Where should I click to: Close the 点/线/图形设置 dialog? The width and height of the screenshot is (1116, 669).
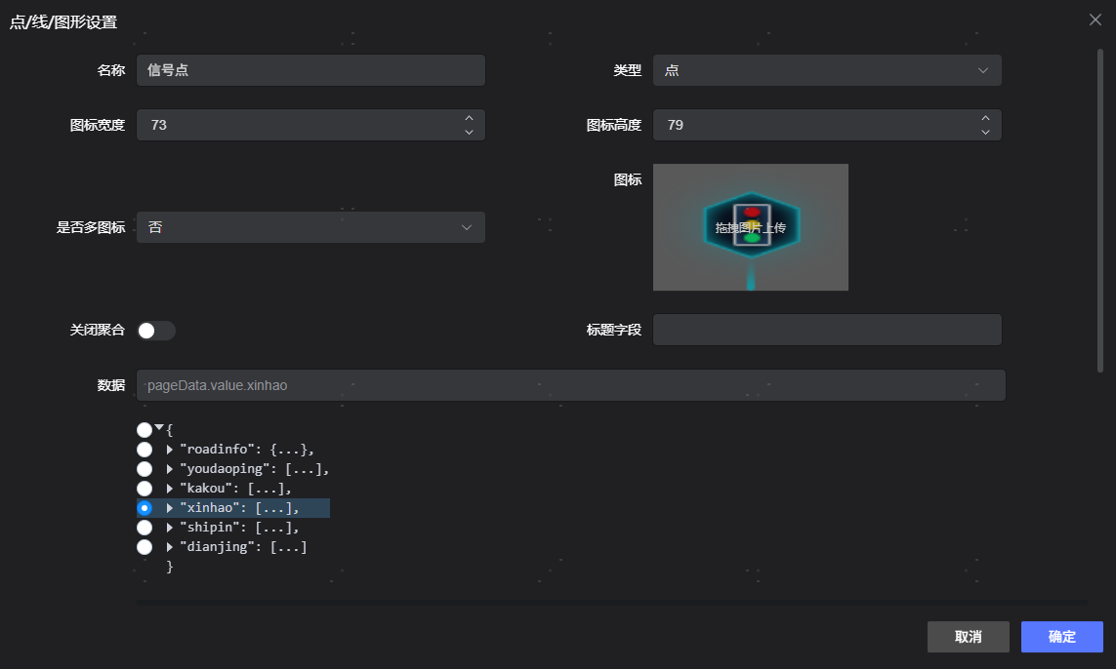1096,20
